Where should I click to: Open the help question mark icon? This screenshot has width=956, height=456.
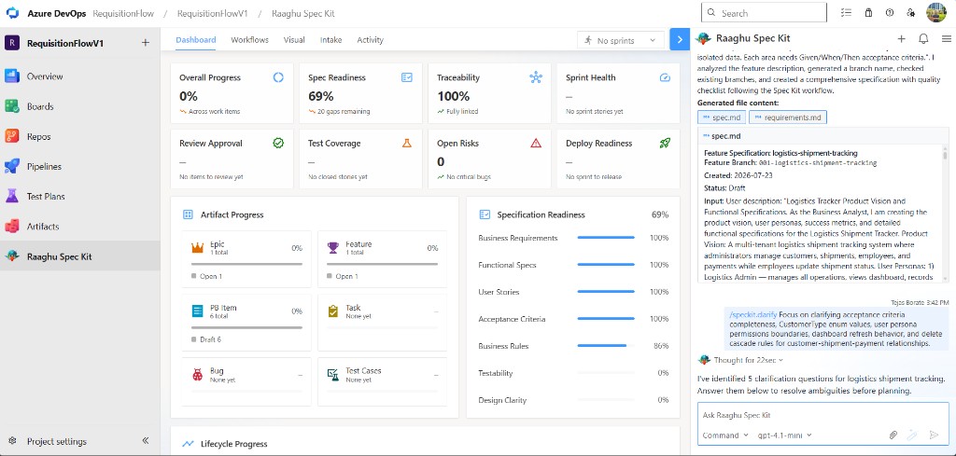coord(889,13)
